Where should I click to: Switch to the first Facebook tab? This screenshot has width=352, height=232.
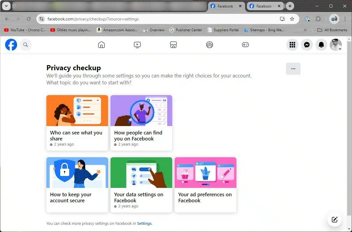pyautogui.click(x=227, y=6)
